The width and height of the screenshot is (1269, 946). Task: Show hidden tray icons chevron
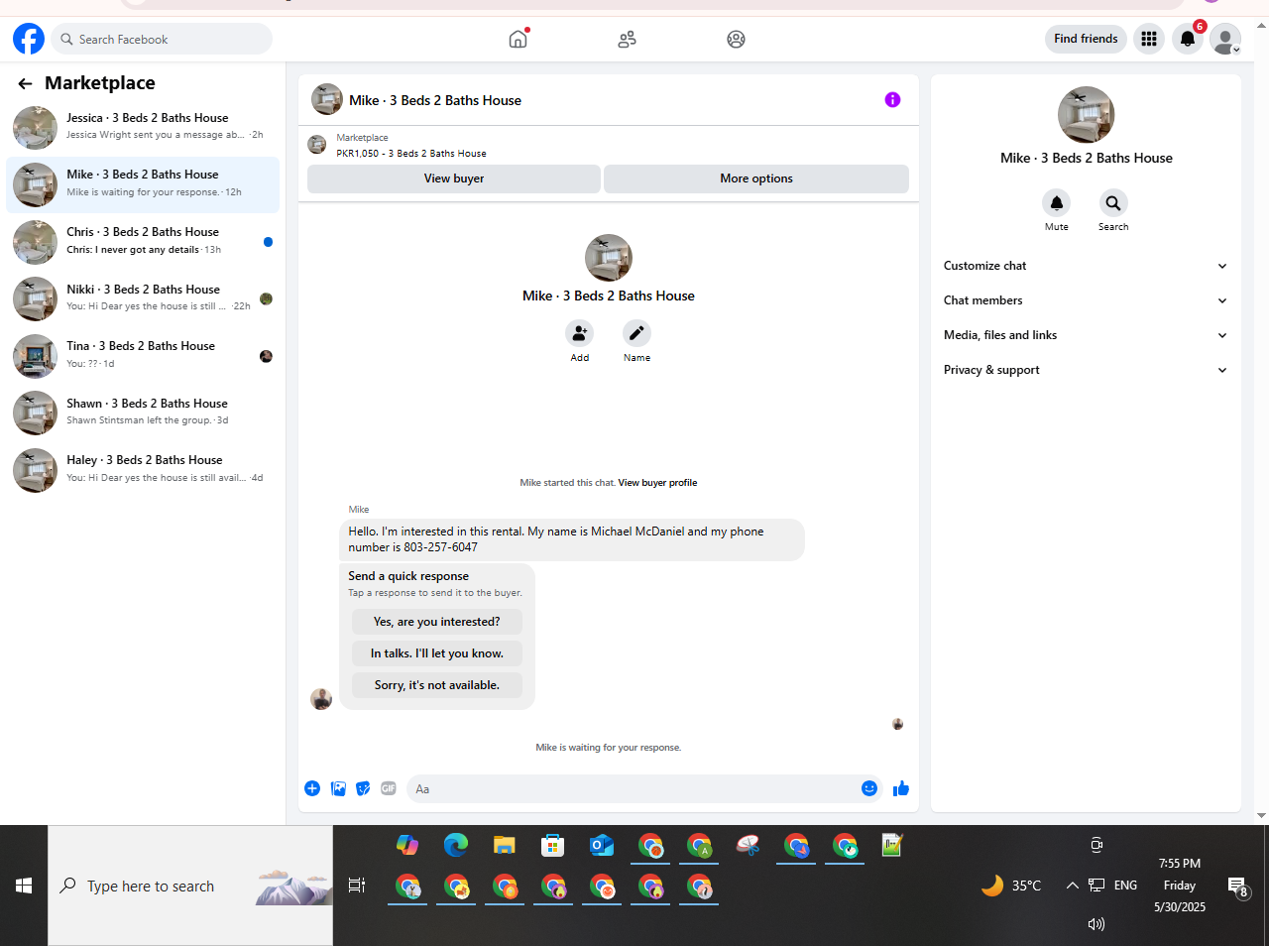[x=1072, y=886]
